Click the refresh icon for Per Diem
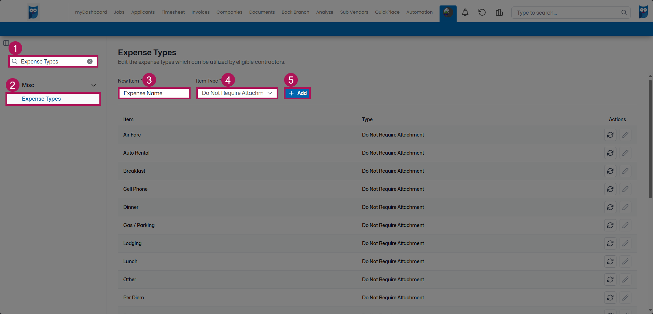The image size is (653, 314). click(x=611, y=297)
